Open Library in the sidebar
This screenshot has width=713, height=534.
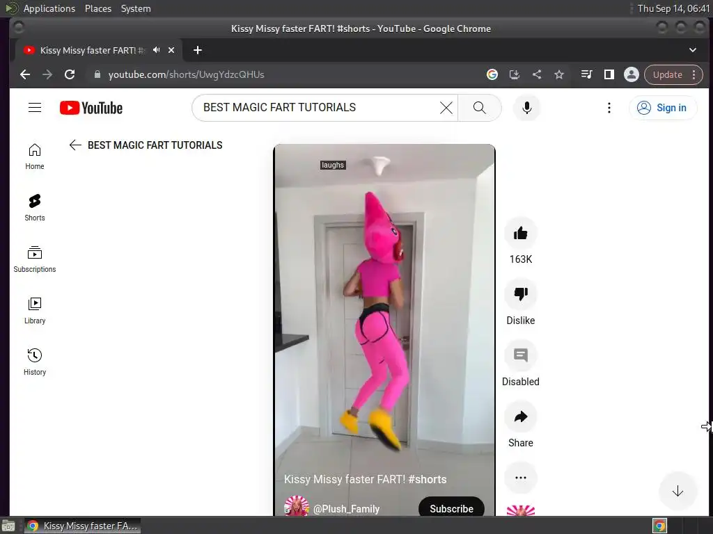[35, 311]
